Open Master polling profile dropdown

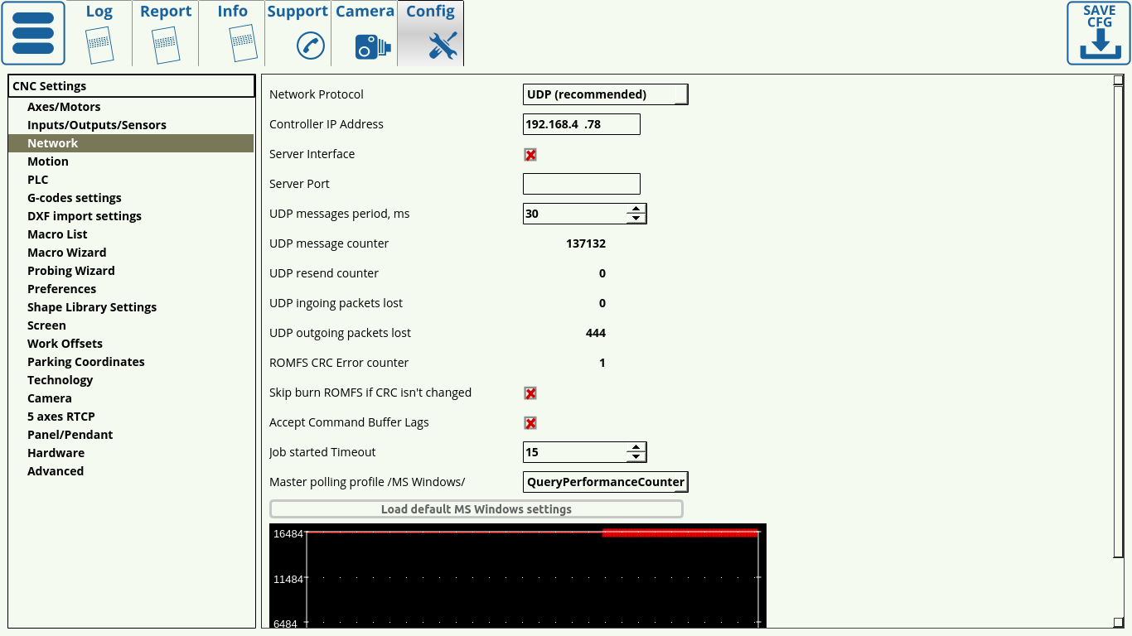pos(605,482)
